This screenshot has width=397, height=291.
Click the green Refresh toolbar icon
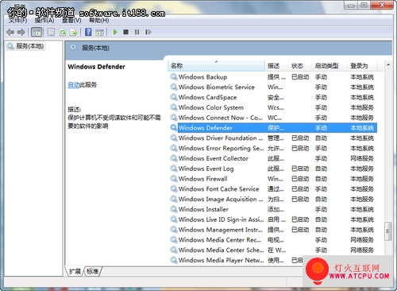(x=63, y=33)
